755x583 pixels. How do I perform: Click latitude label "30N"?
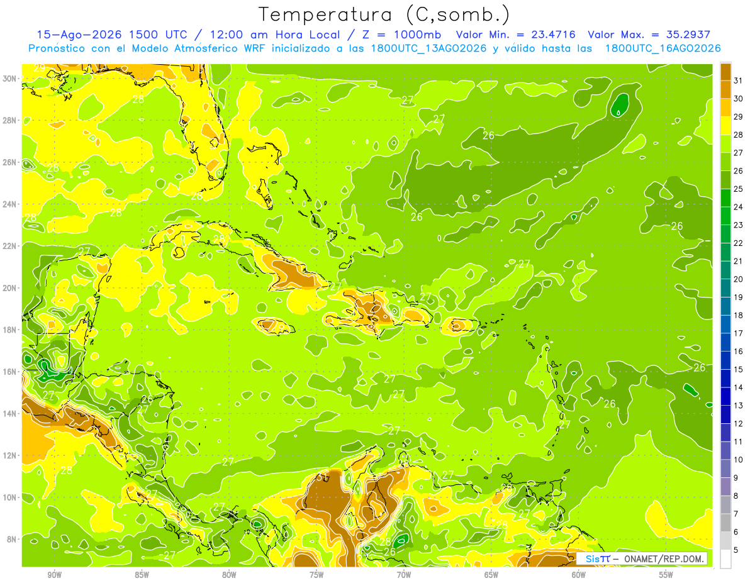click(x=10, y=79)
